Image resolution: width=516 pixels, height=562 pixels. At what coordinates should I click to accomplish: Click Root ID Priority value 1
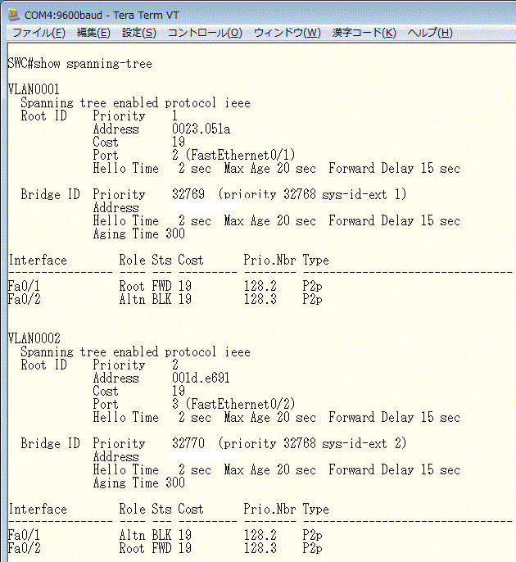(x=174, y=116)
